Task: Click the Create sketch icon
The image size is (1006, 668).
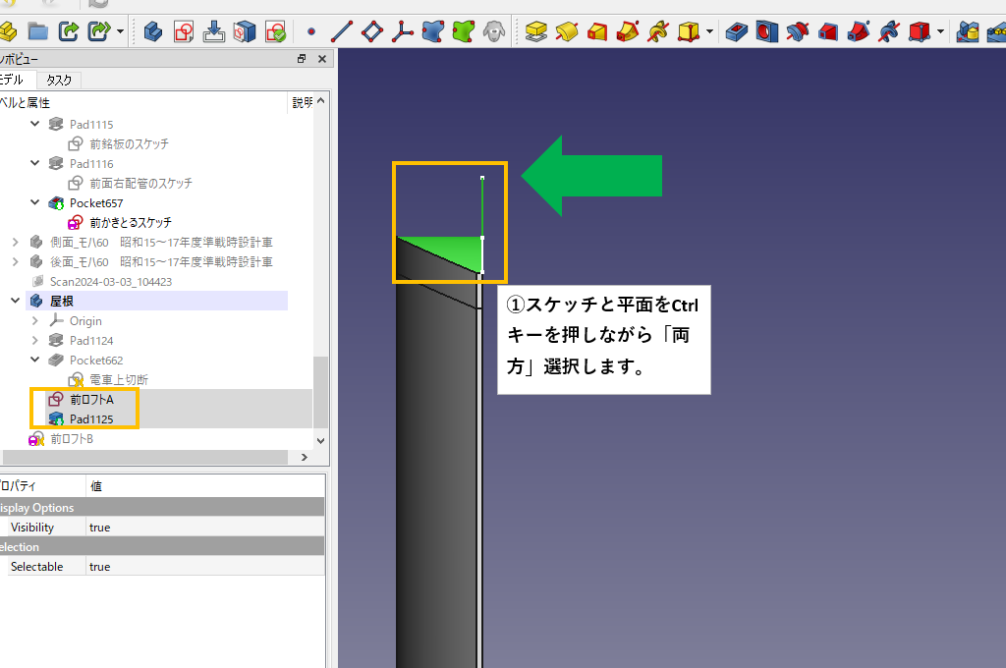Action: tap(183, 31)
